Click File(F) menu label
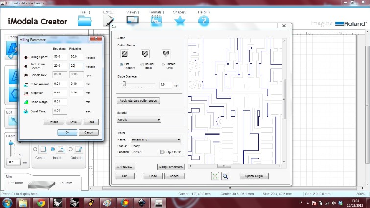The width and height of the screenshot is (370, 208). (x=85, y=12)
